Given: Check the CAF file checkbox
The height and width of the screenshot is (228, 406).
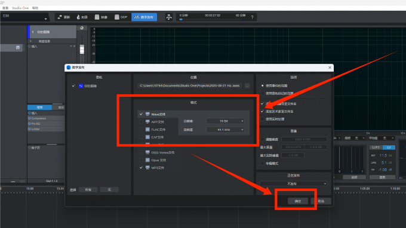Looking at the screenshot, I should pos(141,137).
